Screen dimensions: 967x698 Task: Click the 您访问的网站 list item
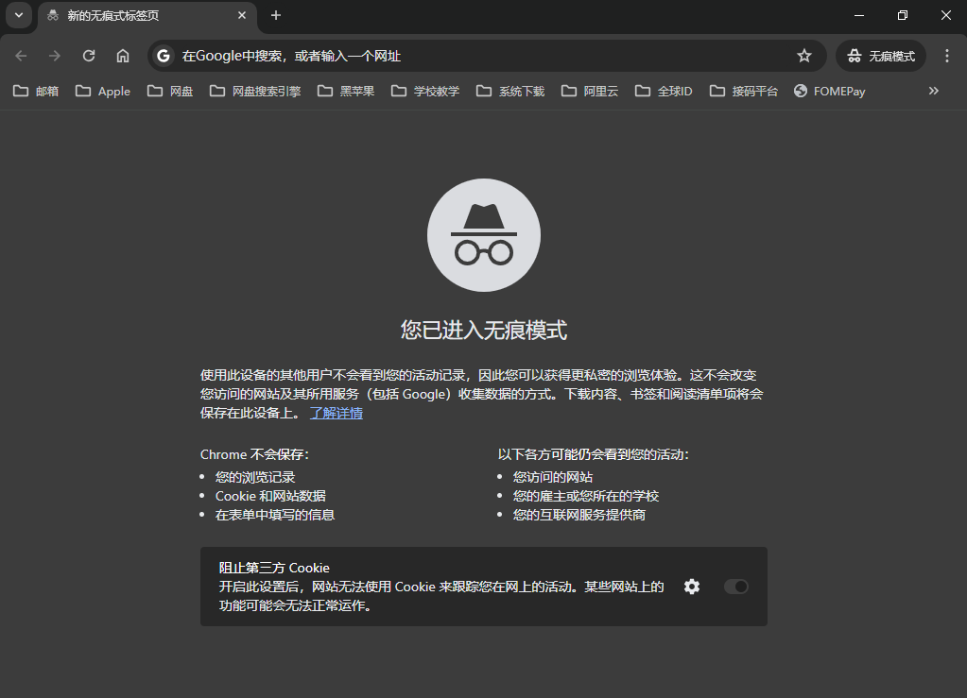[x=553, y=477]
